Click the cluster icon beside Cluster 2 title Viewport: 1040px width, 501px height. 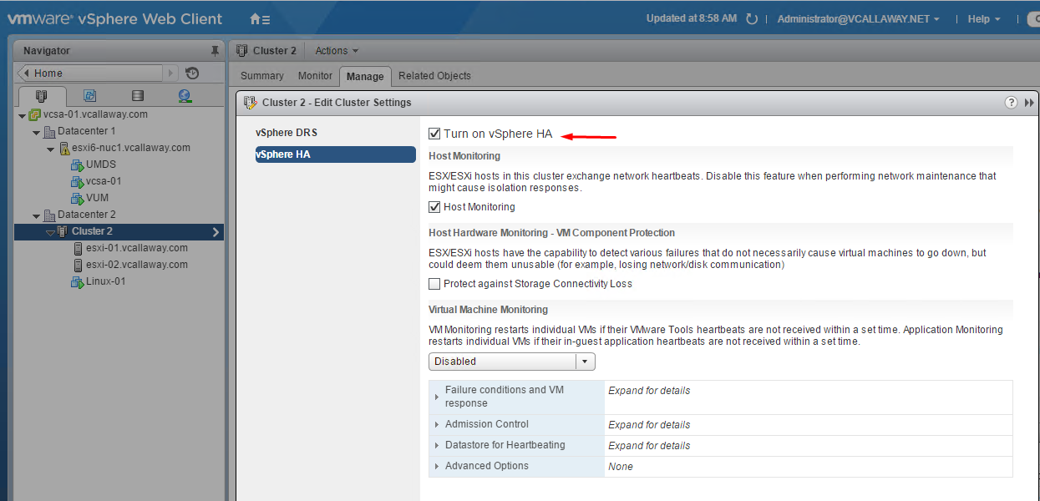(243, 51)
